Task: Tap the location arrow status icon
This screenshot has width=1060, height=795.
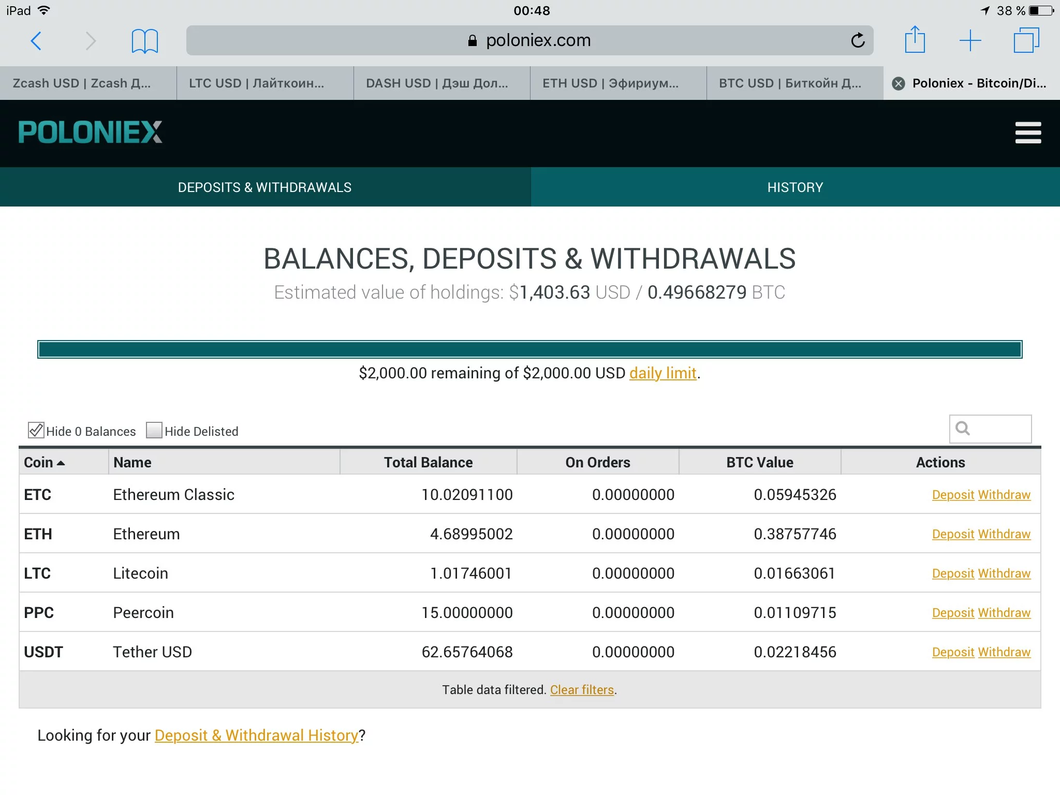Action: [x=985, y=10]
